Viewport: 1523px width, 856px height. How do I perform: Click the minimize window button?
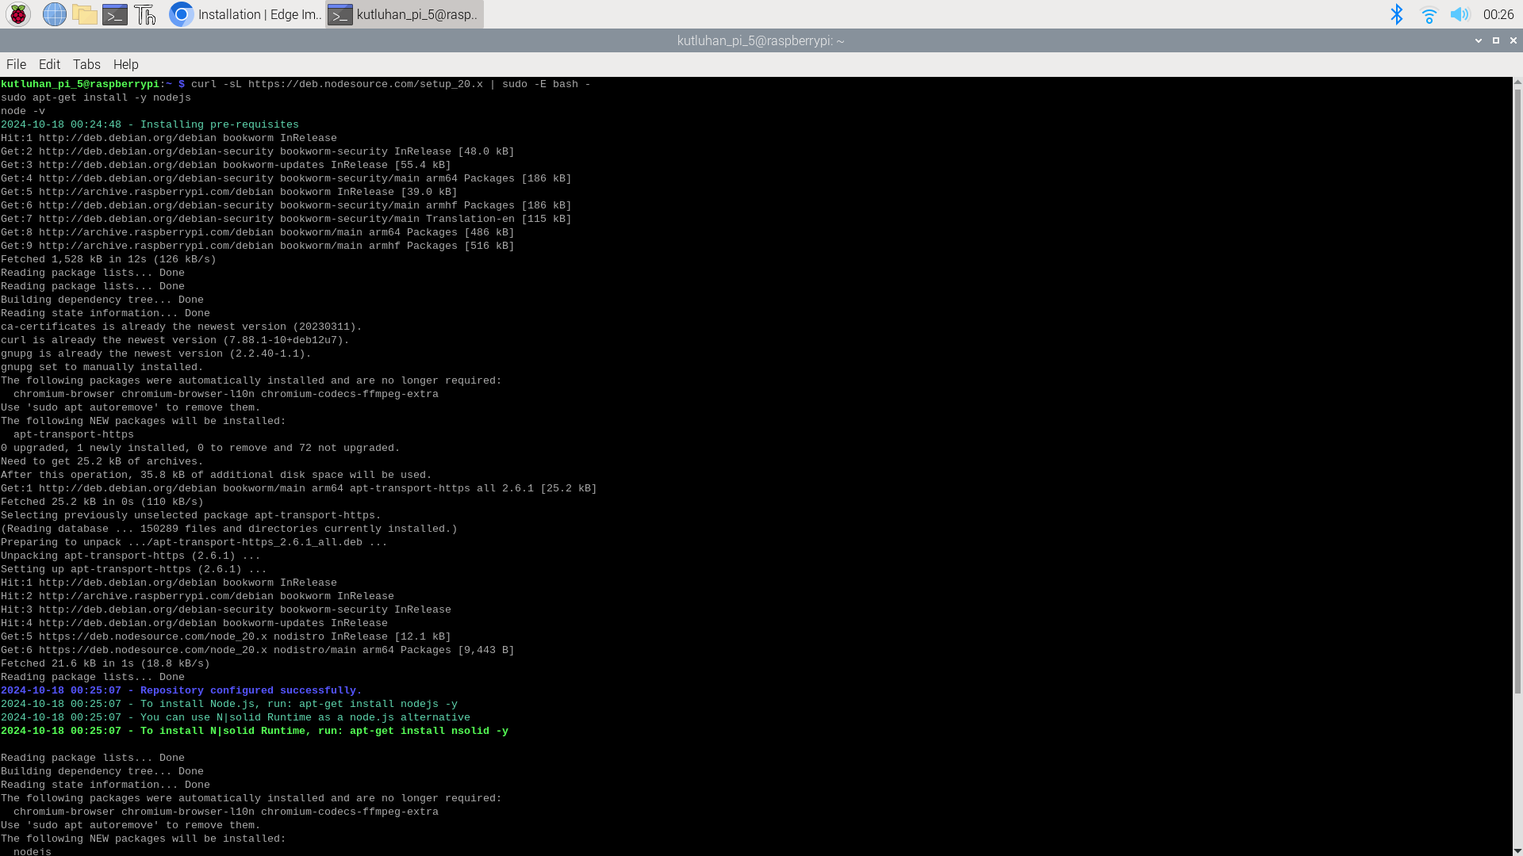point(1479,40)
